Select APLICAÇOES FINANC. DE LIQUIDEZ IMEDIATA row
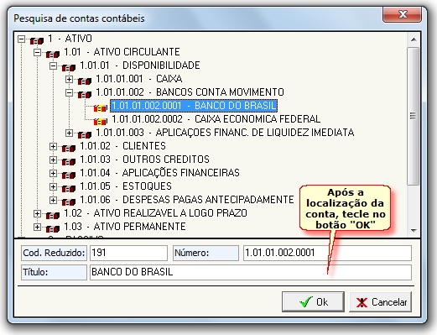This screenshot has width=437, height=335. [225, 133]
